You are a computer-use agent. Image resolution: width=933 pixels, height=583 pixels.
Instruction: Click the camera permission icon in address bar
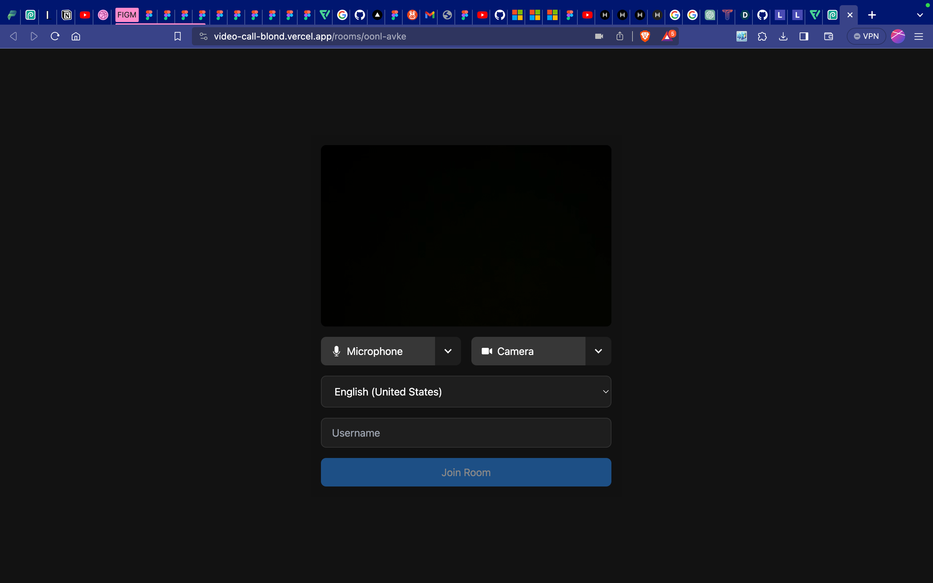coord(599,36)
